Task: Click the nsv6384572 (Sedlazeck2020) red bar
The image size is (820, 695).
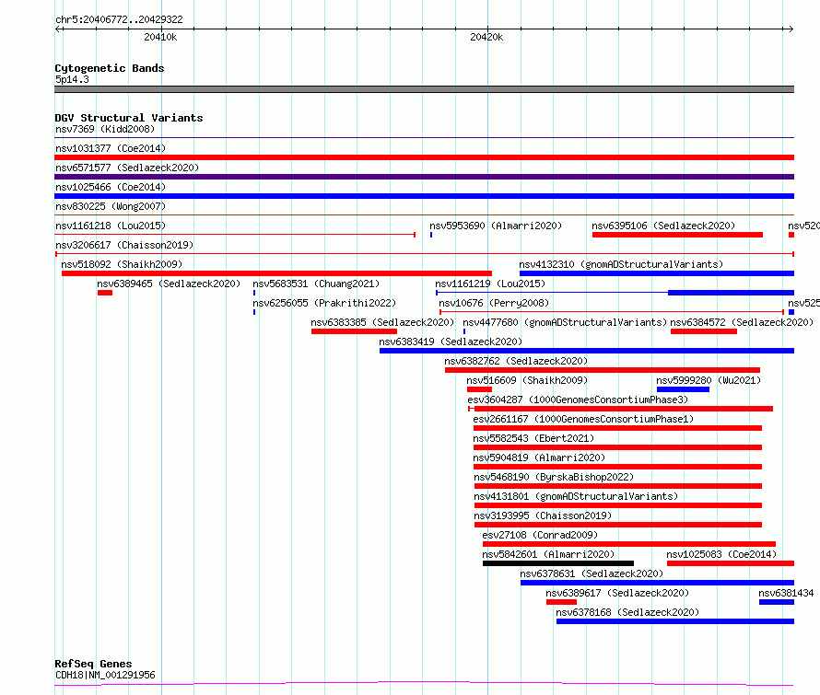Action: (703, 331)
